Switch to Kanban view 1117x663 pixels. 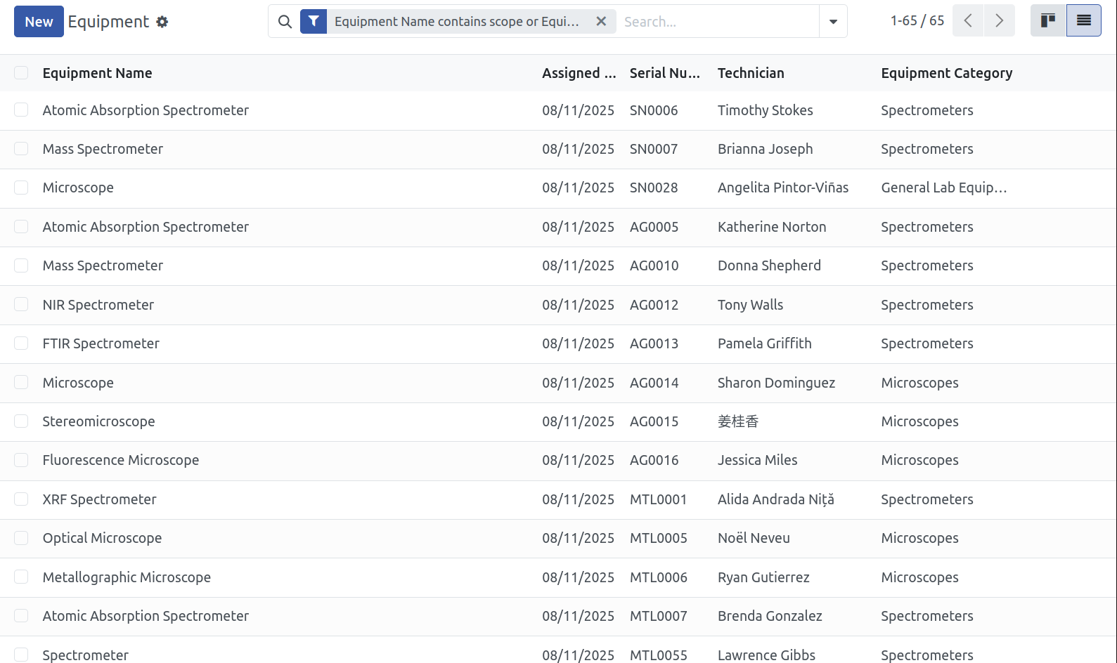click(x=1048, y=21)
